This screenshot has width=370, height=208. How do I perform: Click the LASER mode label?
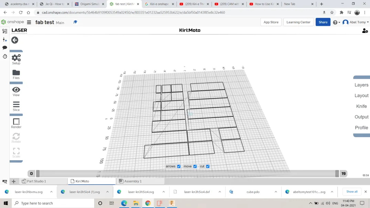19,30
